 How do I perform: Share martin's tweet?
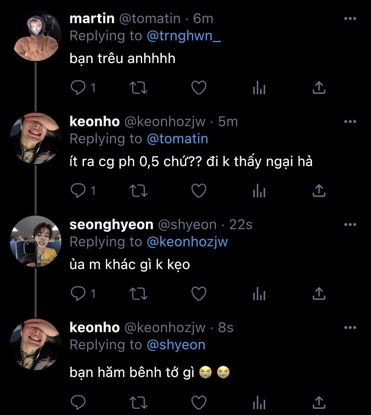tap(319, 88)
